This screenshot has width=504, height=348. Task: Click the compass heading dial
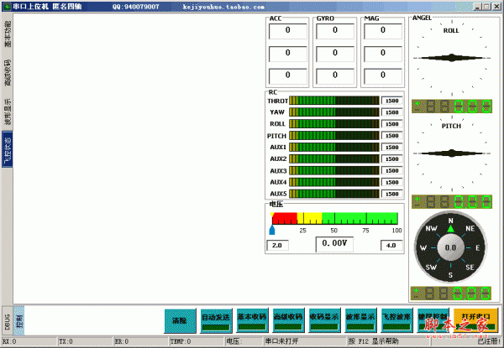coord(450,247)
